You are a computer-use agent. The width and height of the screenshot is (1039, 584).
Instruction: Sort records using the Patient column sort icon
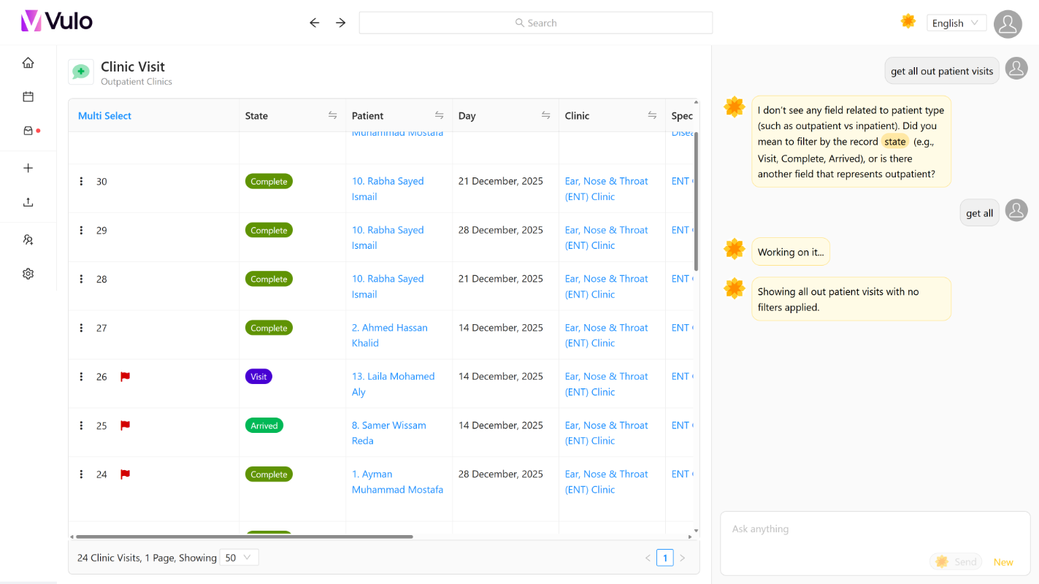(439, 115)
